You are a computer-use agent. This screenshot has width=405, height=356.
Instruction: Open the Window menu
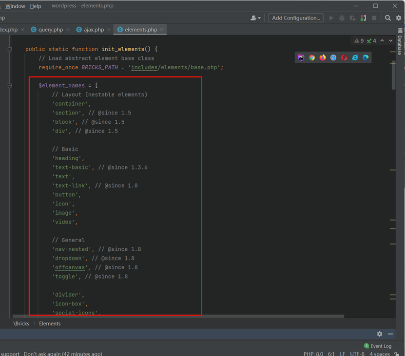coord(15,6)
